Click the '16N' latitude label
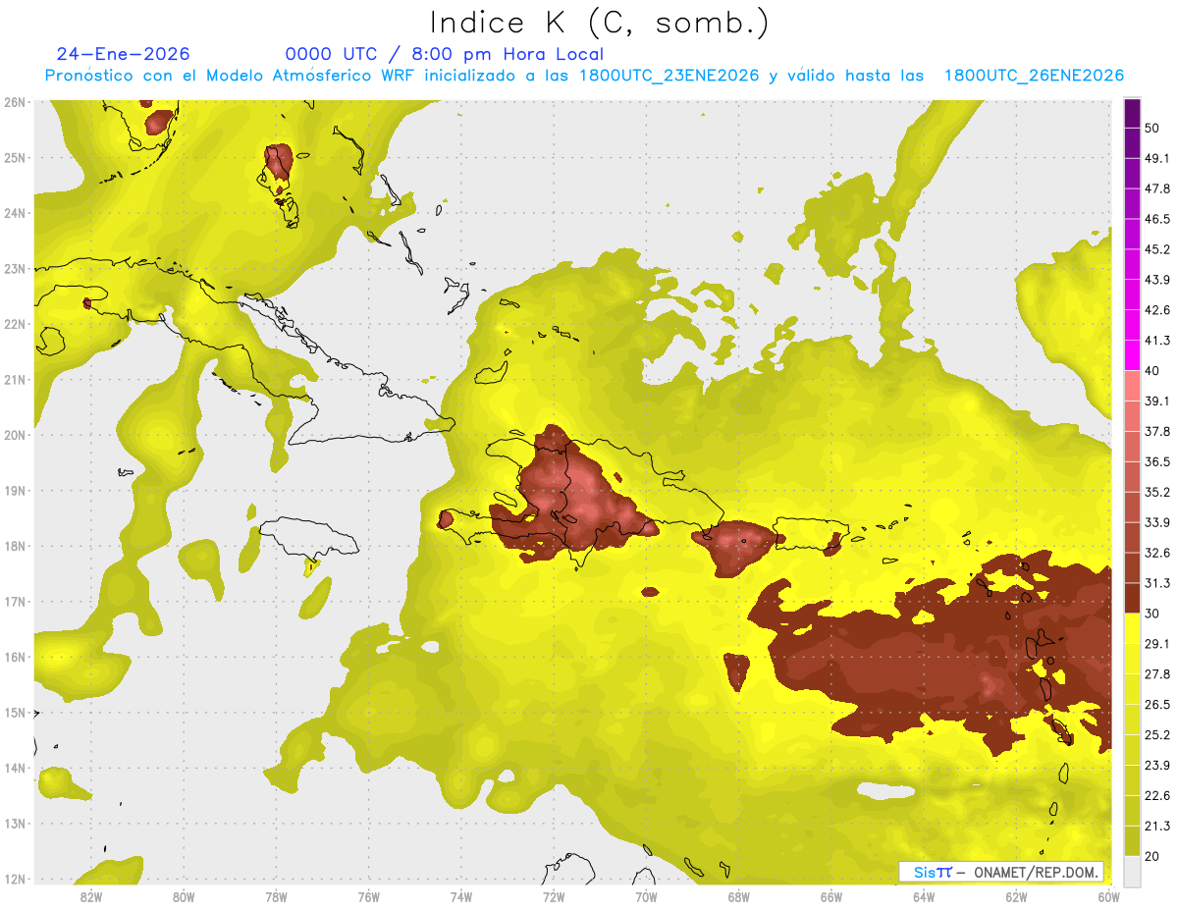The width and height of the screenshot is (1178, 910). [x=14, y=658]
